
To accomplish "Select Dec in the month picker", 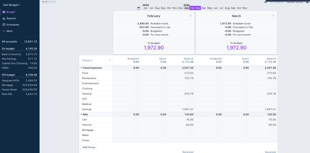I will tap(181, 8).
